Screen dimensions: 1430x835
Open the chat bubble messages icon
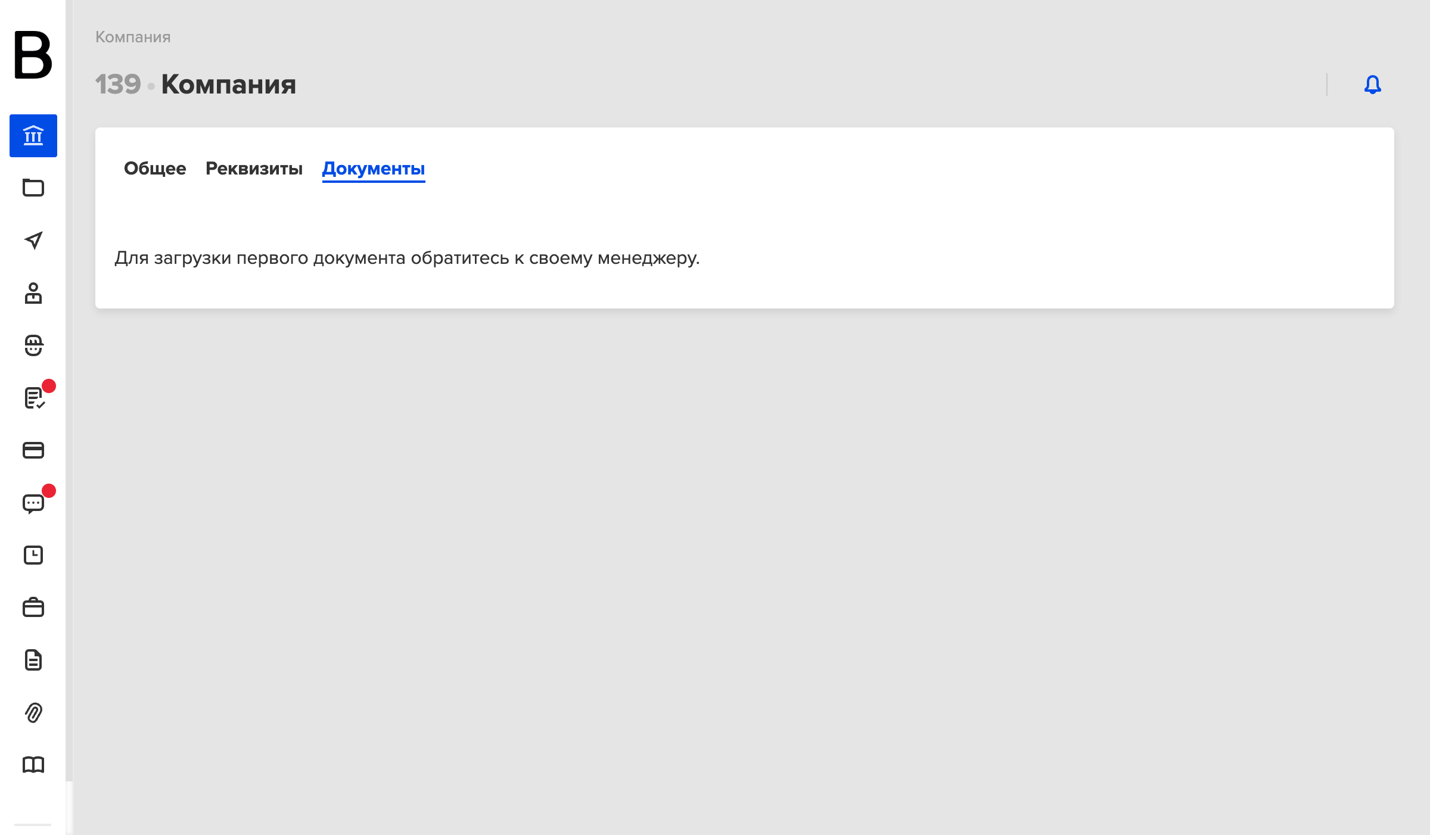33,504
